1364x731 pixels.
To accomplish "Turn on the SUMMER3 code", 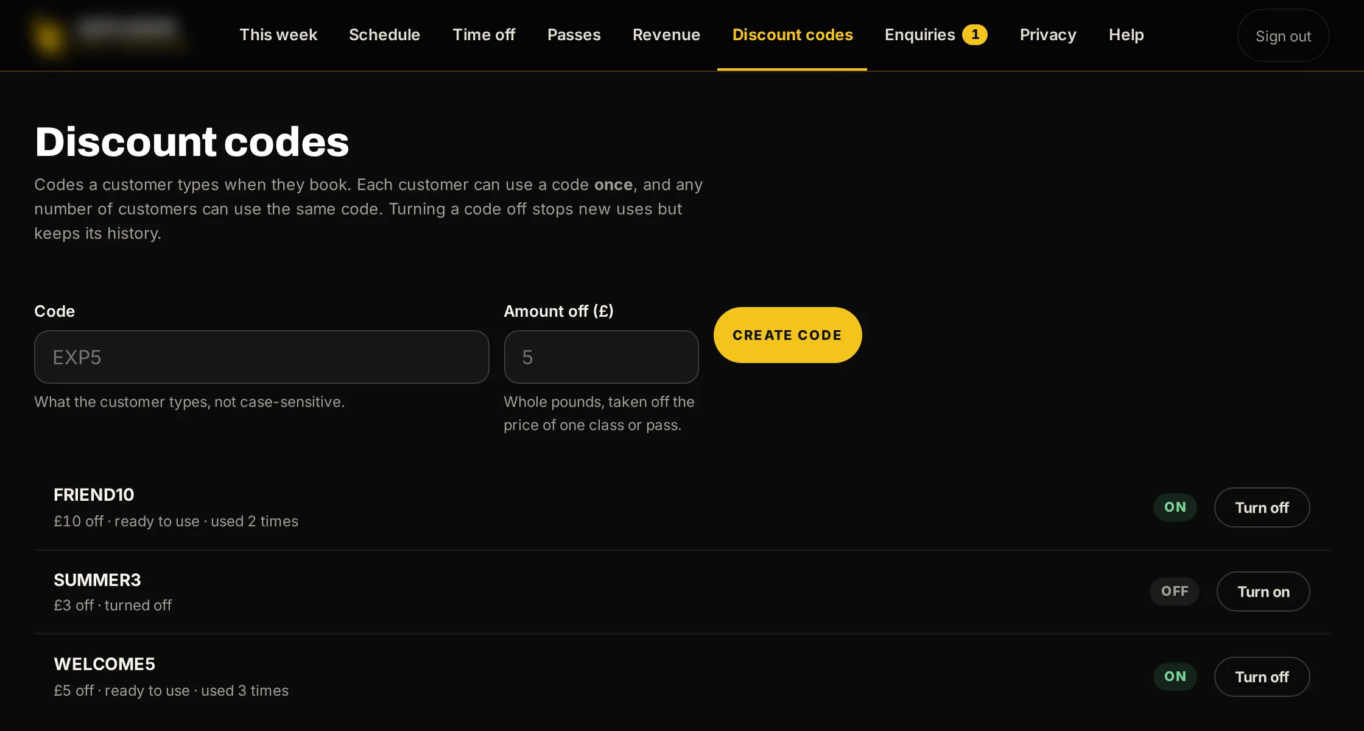I will tap(1263, 592).
